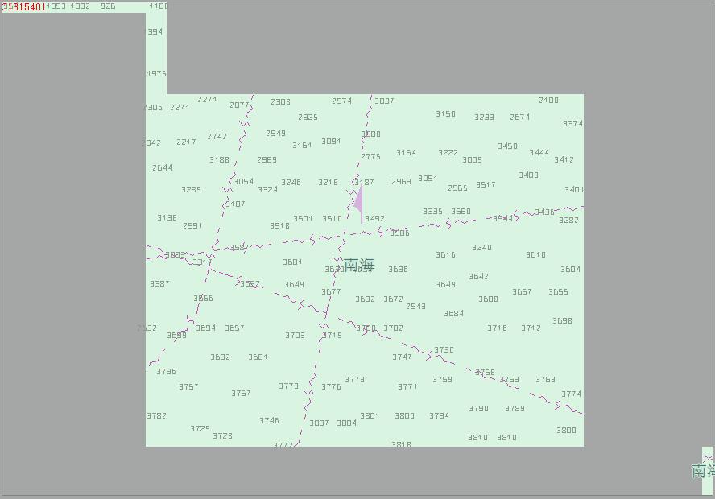This screenshot has width=715, height=499.
Task: Select depth sounding 2943
Action: 415,307
